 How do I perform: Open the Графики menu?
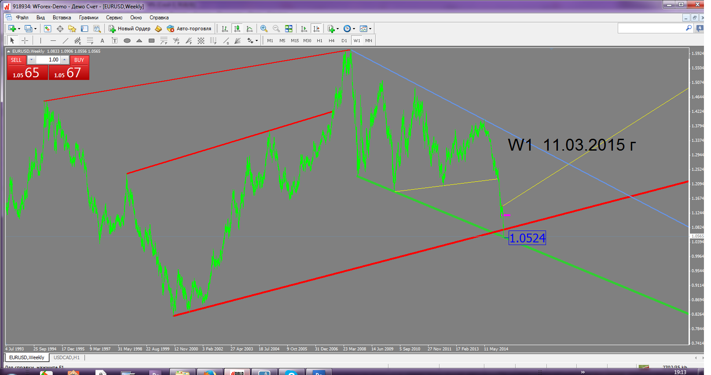pyautogui.click(x=89, y=18)
